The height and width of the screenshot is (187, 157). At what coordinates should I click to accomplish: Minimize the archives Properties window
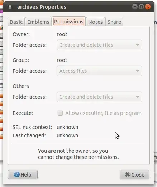point(135,7)
